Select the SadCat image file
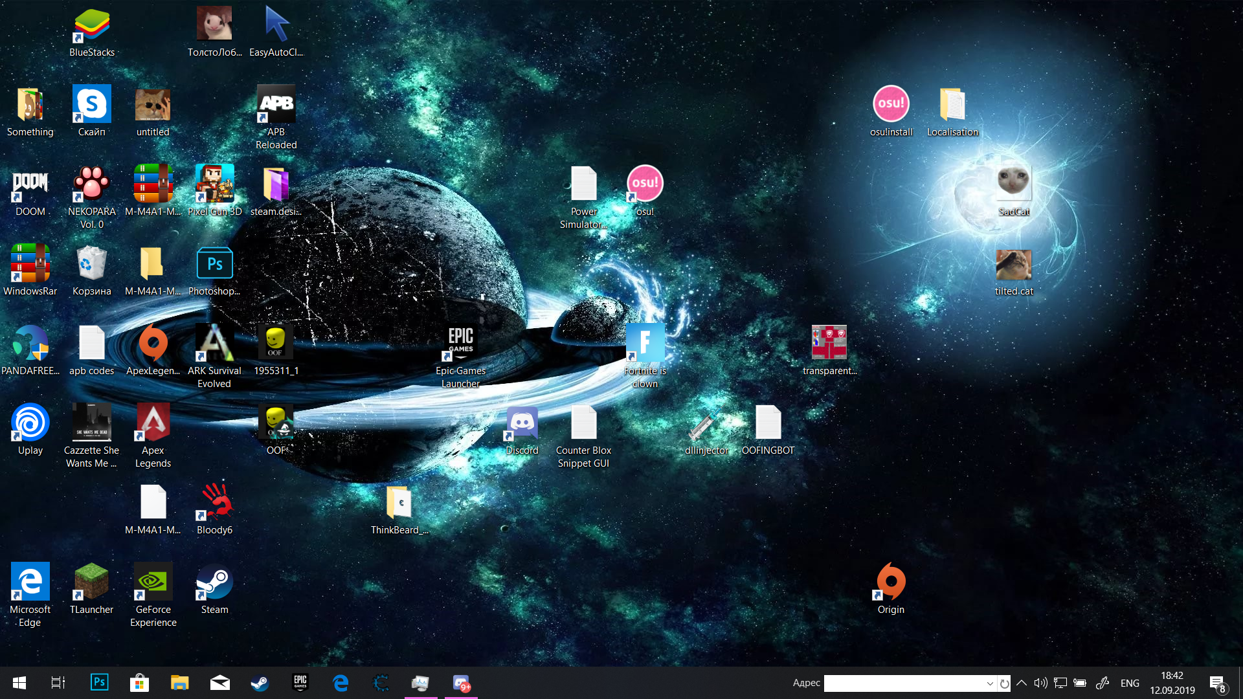 [1014, 192]
